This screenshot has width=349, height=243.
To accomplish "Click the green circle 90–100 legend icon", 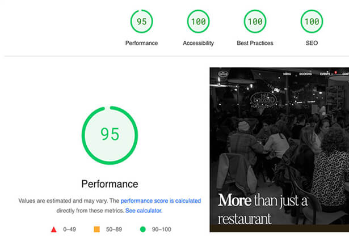I will tap(143, 229).
